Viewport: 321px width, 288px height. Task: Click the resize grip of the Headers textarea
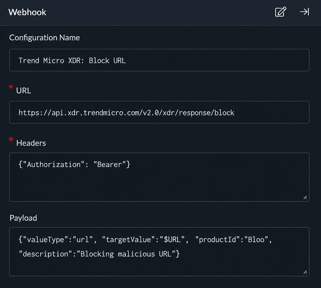pos(305,198)
